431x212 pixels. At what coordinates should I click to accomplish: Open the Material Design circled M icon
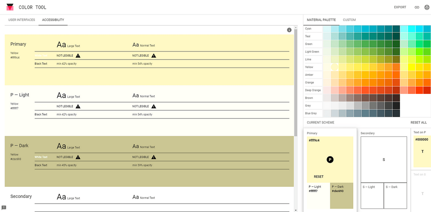coord(427,7)
